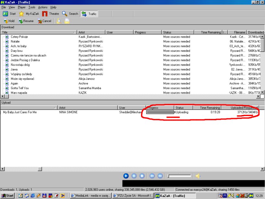Click the Pause button in the player
The width and height of the screenshot is (265, 199).
pos(134,176)
